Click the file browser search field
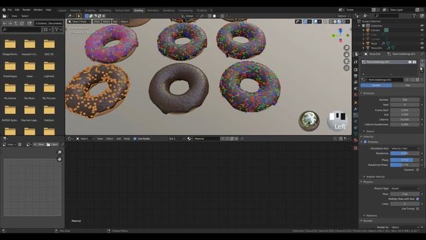This screenshot has width=426, height=240. 21,29
